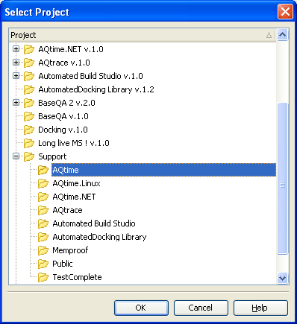Select the TestComplete item
This screenshot has height=324, width=297.
pyautogui.click(x=77, y=277)
